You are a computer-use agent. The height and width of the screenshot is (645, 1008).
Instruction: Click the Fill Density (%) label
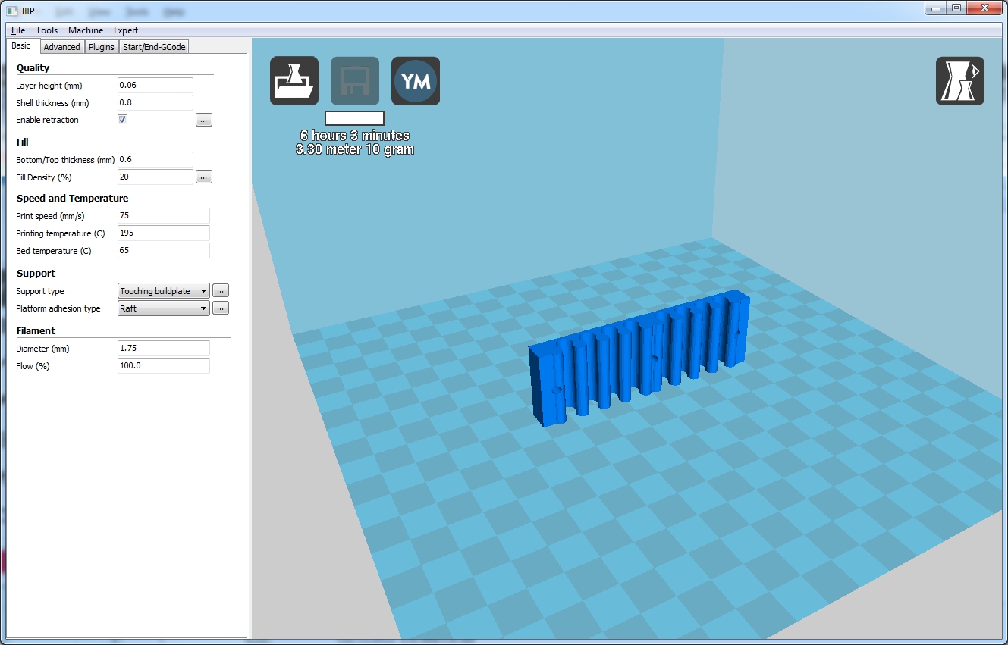point(43,177)
